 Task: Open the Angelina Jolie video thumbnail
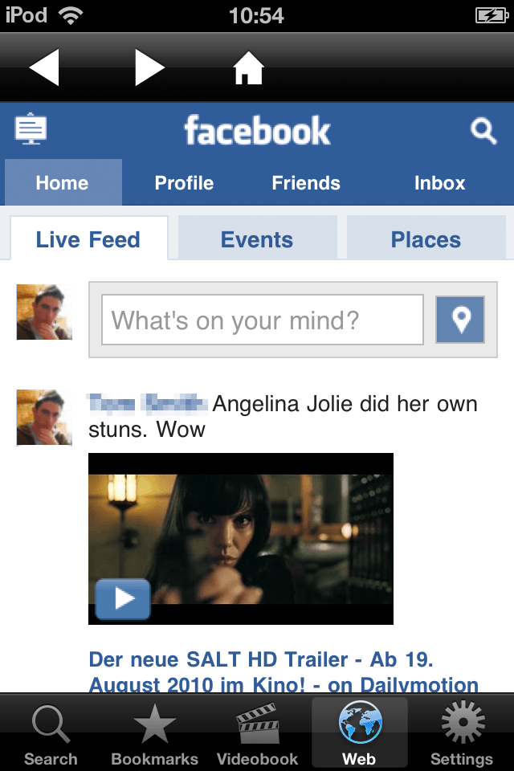pos(241,539)
